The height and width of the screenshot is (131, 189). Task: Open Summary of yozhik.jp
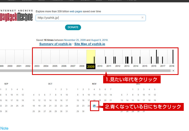(x=55, y=44)
